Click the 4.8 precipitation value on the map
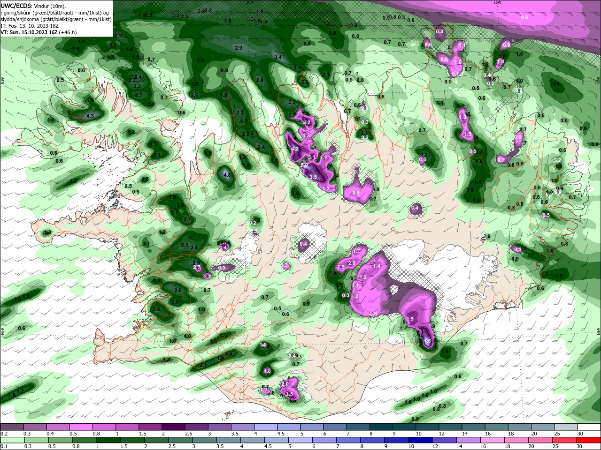Viewport: 601px width, 450px height. [227, 175]
